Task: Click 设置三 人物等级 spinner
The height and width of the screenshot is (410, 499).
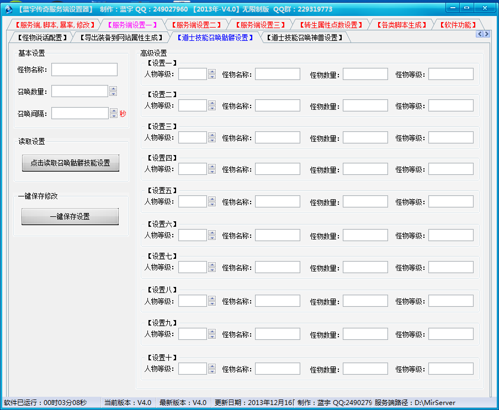Action: pyautogui.click(x=212, y=137)
